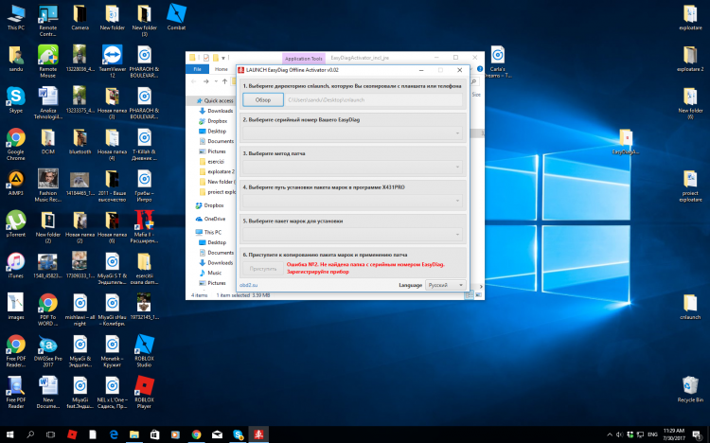Expand the EasyDiag serial number dropdown
The height and width of the screenshot is (443, 710).
pyautogui.click(x=352, y=133)
